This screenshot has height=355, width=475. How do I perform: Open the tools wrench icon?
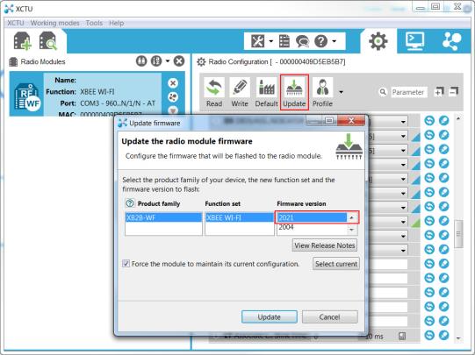tap(258, 41)
